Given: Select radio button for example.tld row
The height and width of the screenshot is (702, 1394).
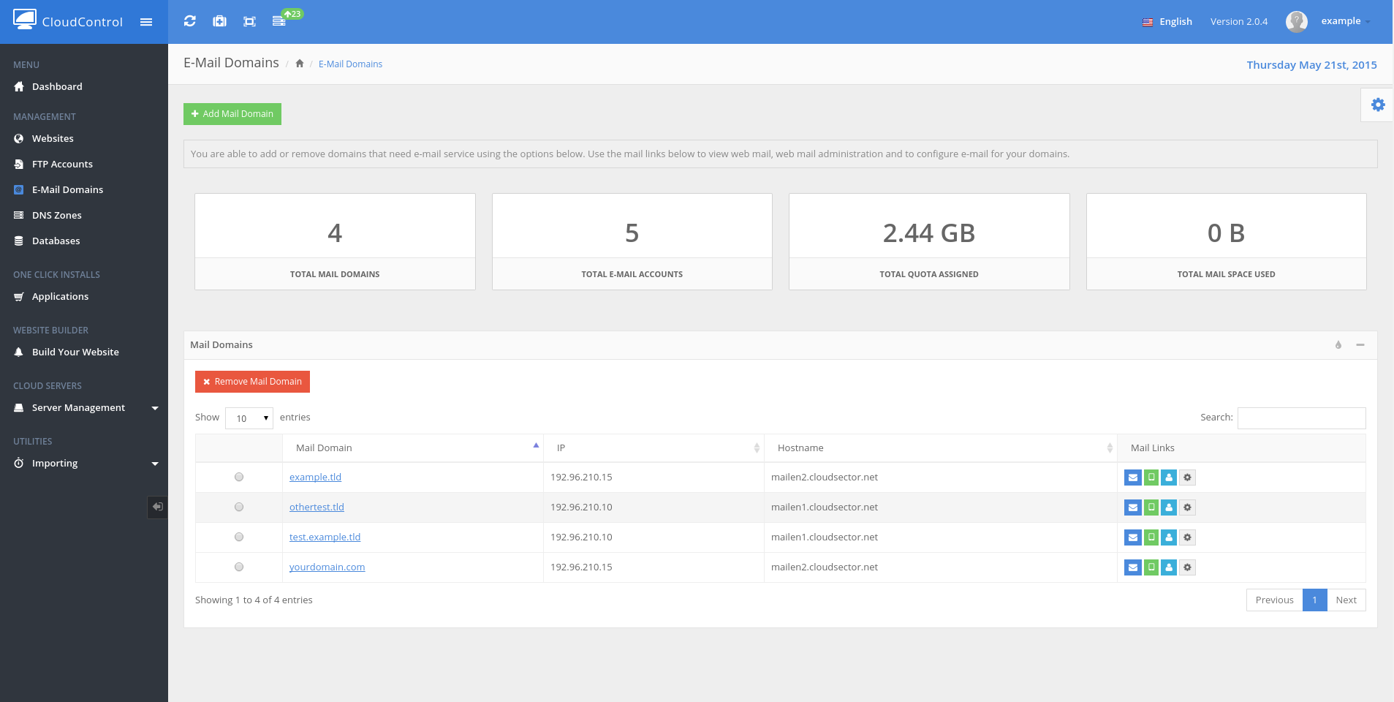Looking at the screenshot, I should point(239,477).
